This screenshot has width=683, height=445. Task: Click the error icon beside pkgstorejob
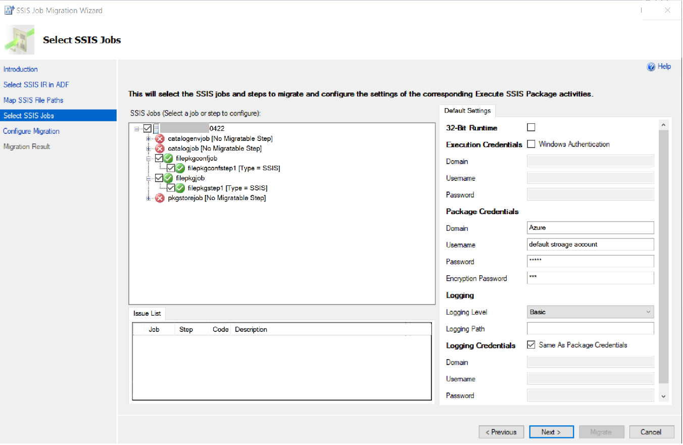coord(160,197)
